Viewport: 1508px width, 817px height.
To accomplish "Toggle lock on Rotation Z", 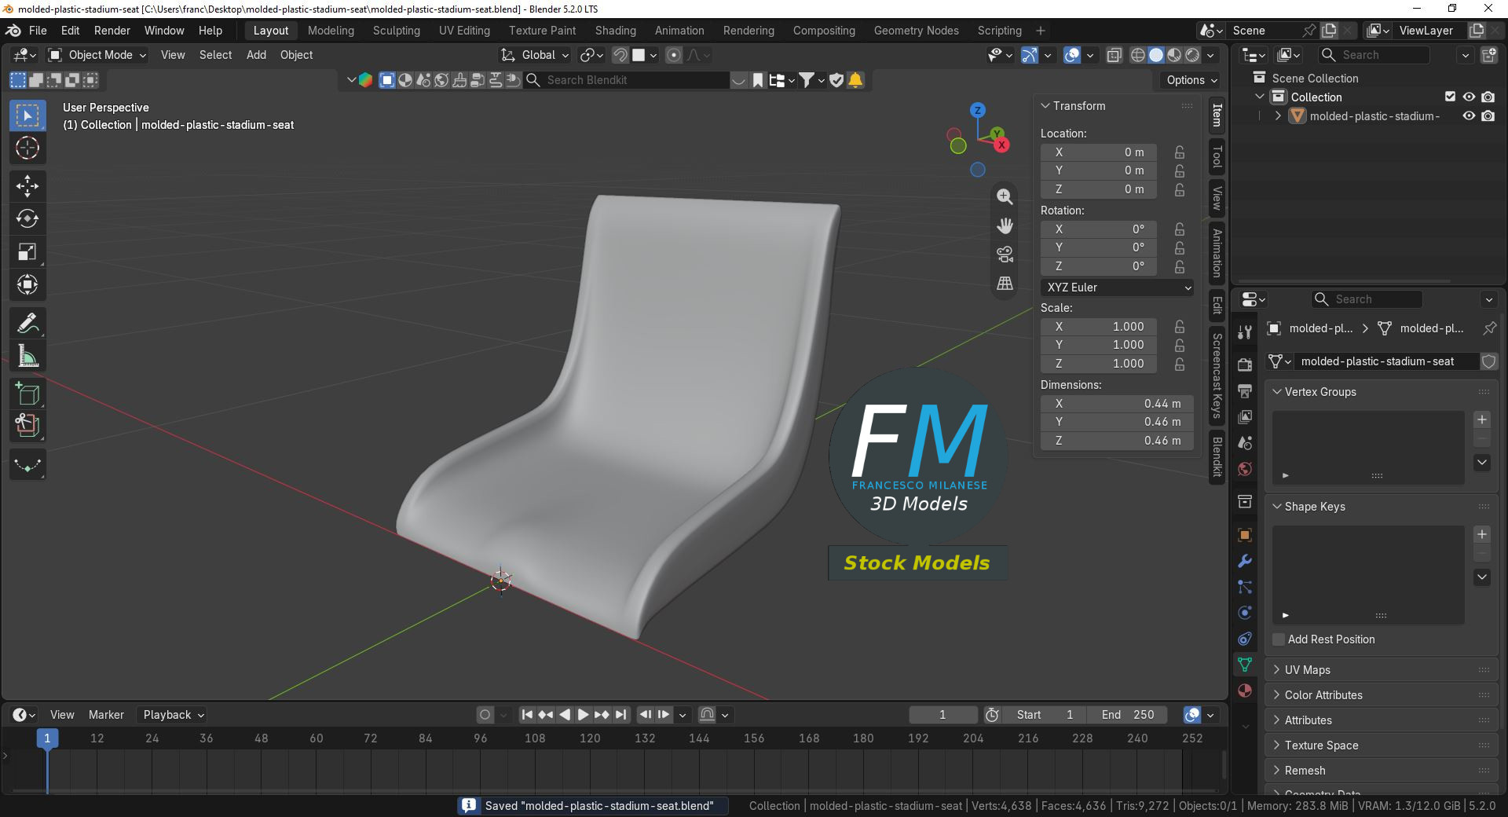I will [1179, 266].
